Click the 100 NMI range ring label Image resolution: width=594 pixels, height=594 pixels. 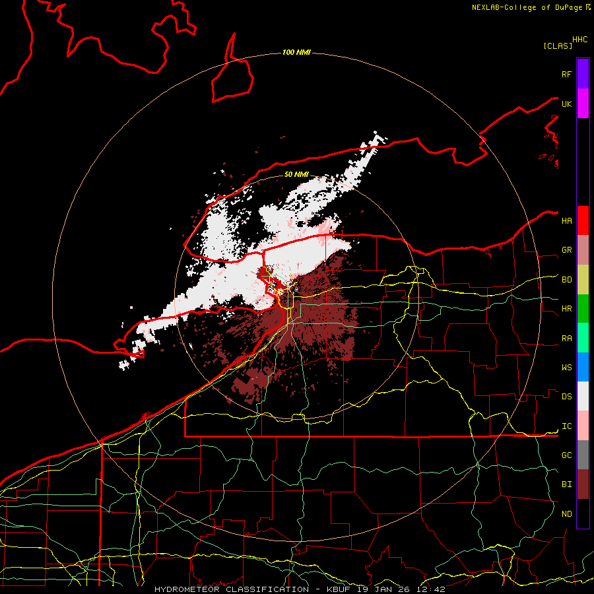click(x=296, y=52)
